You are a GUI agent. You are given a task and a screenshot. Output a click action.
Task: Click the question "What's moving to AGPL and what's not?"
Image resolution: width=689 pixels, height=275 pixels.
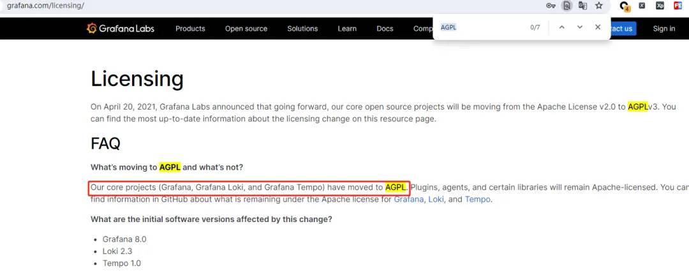click(x=167, y=167)
